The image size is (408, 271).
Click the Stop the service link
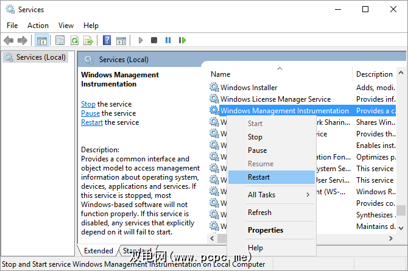pyautogui.click(x=88, y=104)
